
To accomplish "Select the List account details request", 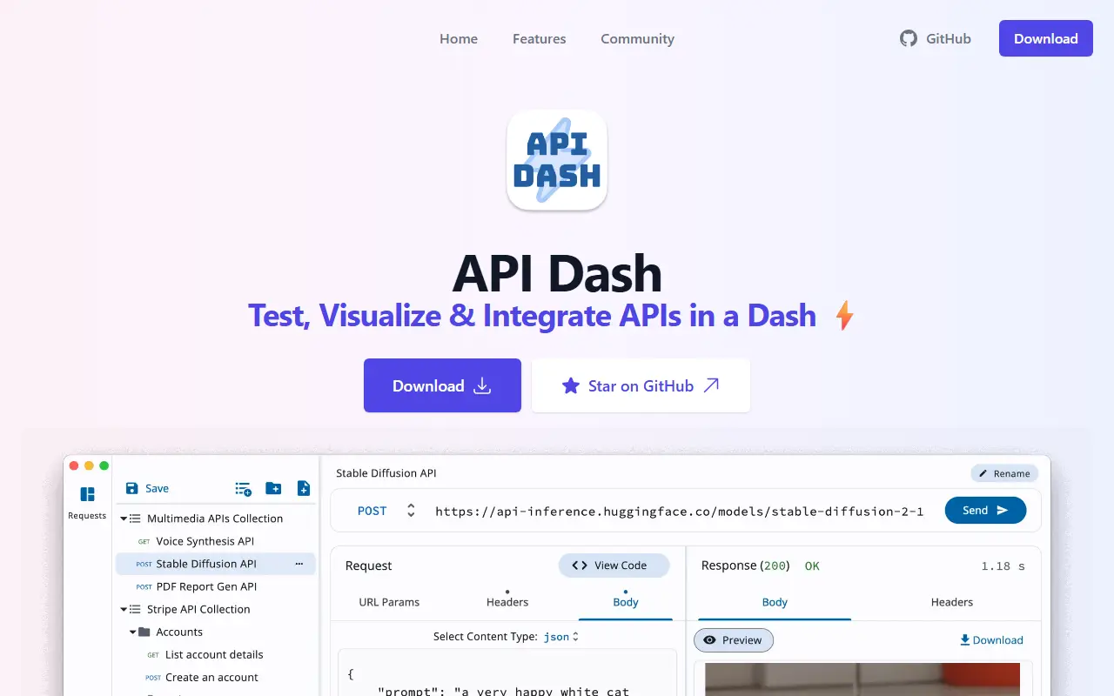I will click(214, 654).
